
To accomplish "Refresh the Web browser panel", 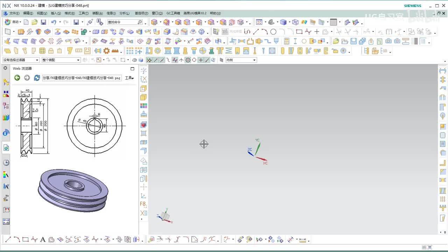I will click(37, 78).
